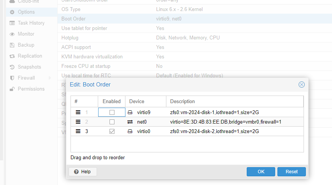Open the Snapshots menu item
Image resolution: width=332 pixels, height=185 pixels.
tap(29, 67)
